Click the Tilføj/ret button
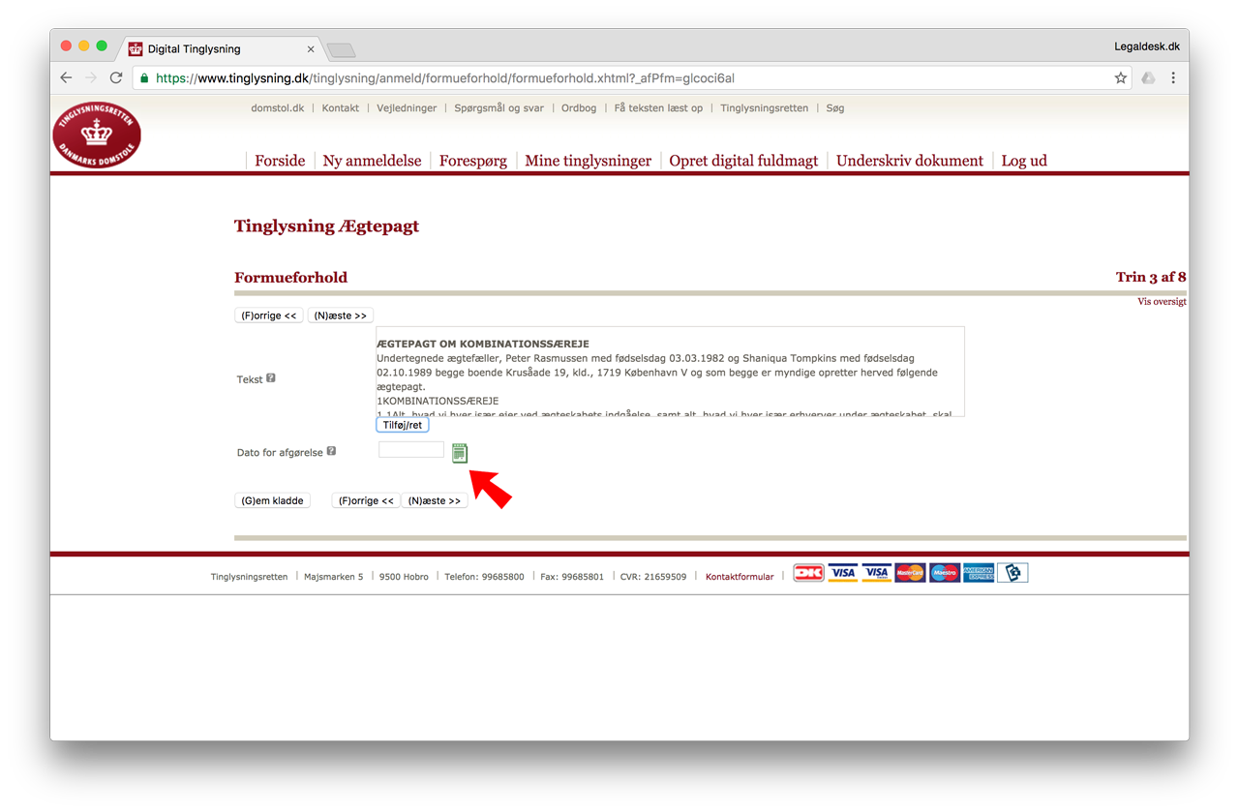The image size is (1239, 812). (403, 425)
